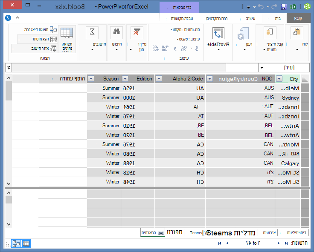The height and width of the screenshot is (252, 314).
Task: Open City column filter dropdown
Action: [x=279, y=79]
